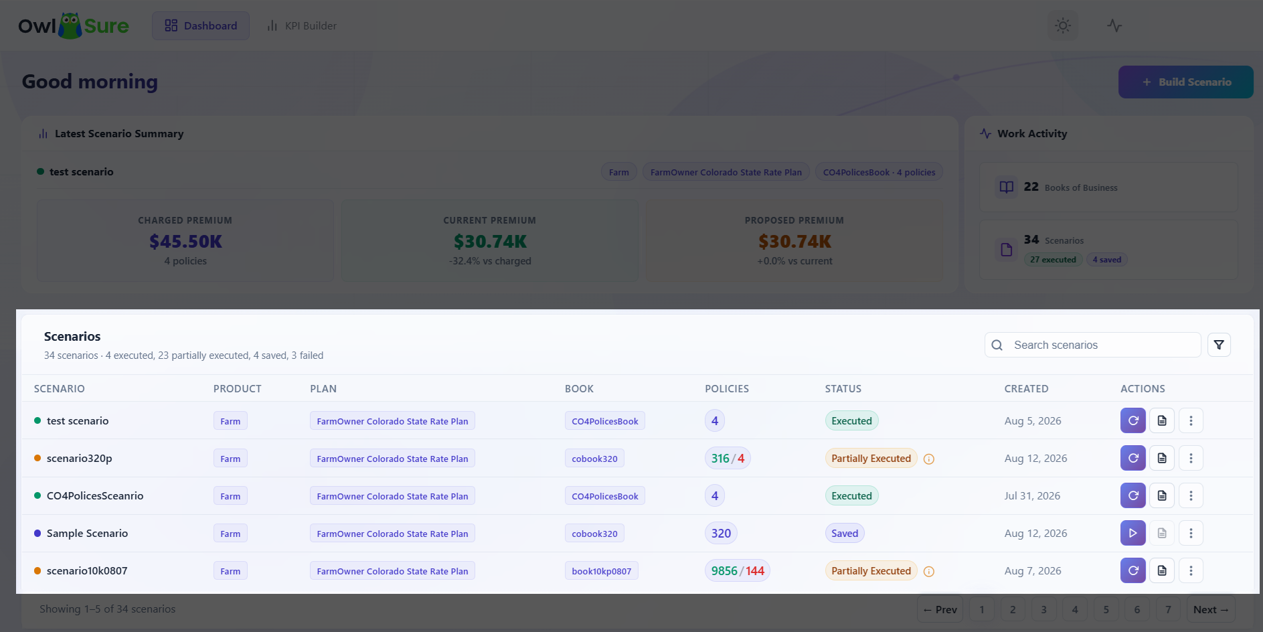1263x632 pixels.
Task: Go to the Next page
Action: (x=1211, y=609)
